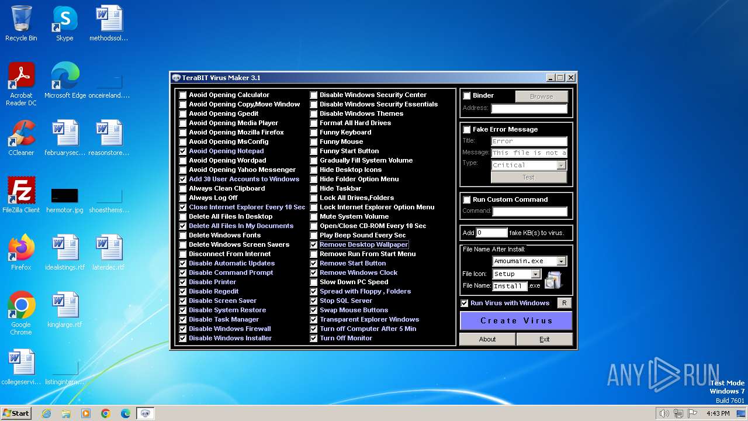Open Windows Explorer from the taskbar
Image resolution: width=748 pixels, height=421 pixels.
point(66,413)
